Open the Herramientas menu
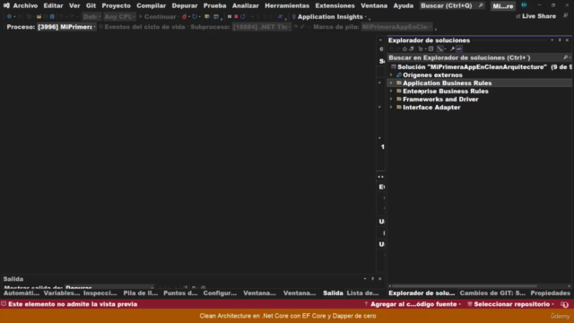 pyautogui.click(x=287, y=5)
